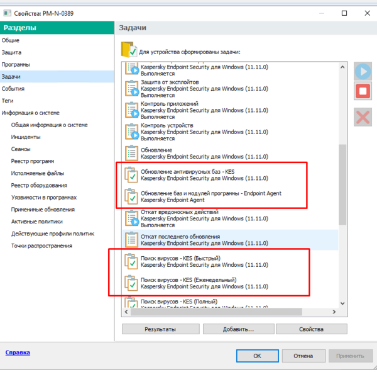Click the Результаты button
Image resolution: width=377 pixels, height=372 pixels.
tap(161, 329)
